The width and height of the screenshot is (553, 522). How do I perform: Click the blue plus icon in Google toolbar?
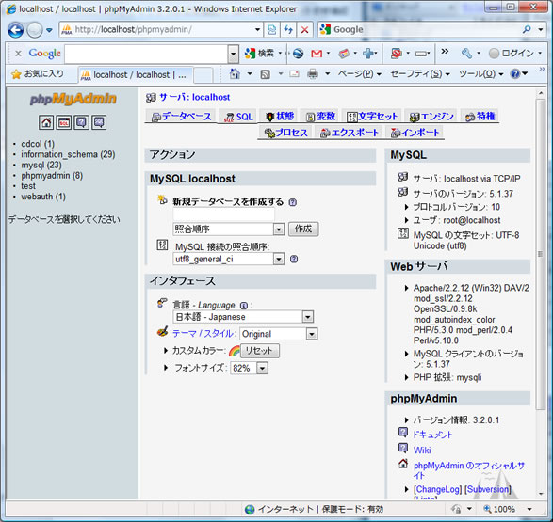coord(368,54)
